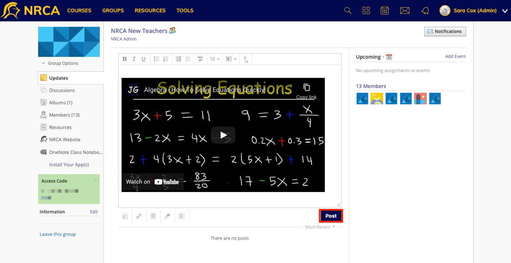Image resolution: width=511 pixels, height=263 pixels.
Task: Grab the editor resize handle
Action: (x=339, y=205)
